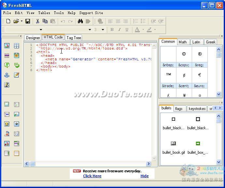Screen dimensions: 225x188
Task: Insert a line break with BR icon
Action: (x=17, y=65)
